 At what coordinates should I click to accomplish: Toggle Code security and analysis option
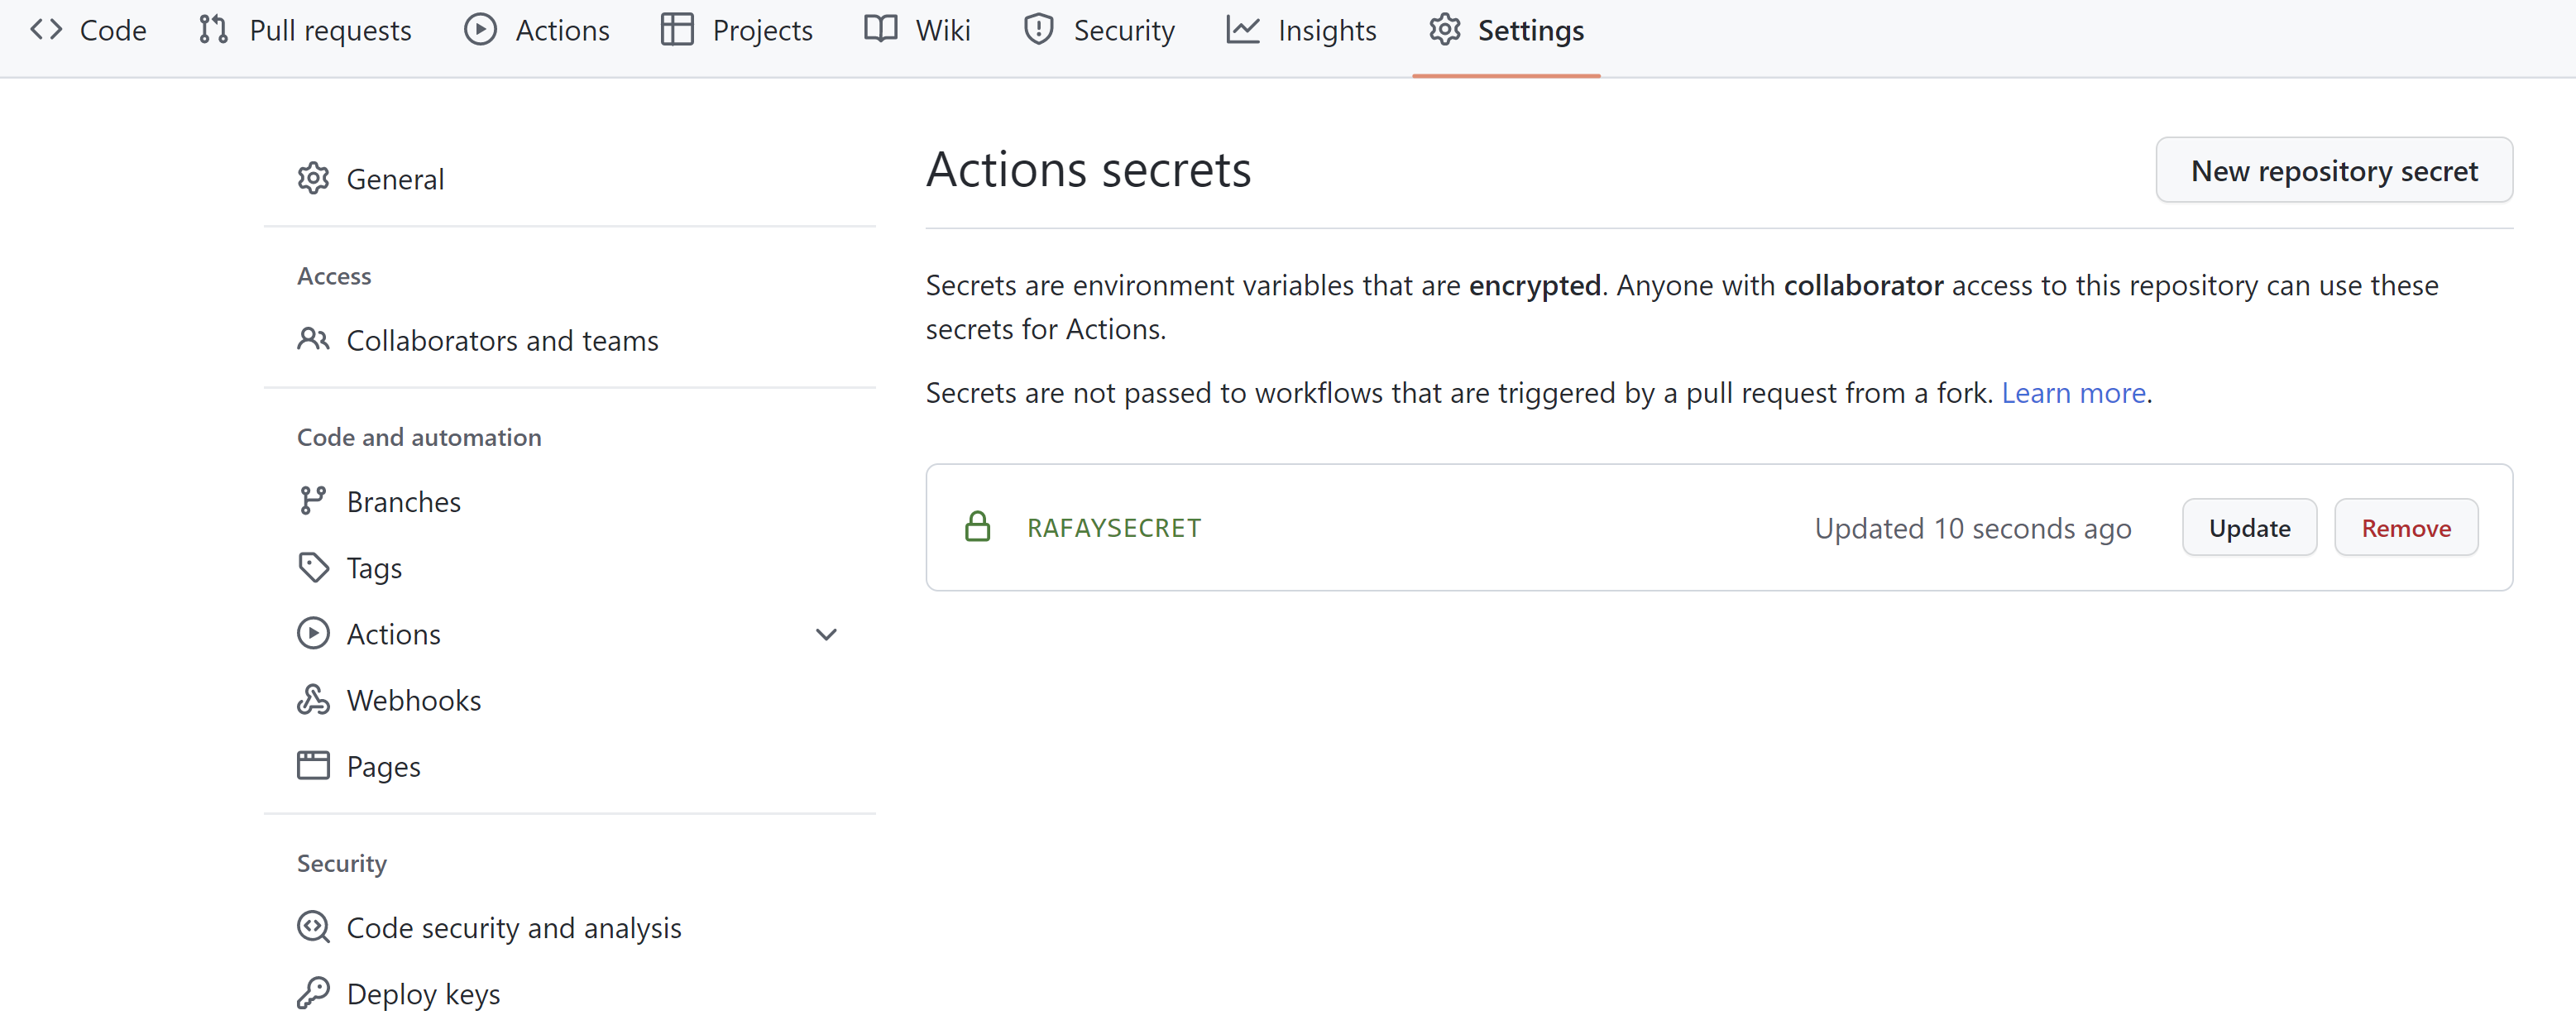(x=515, y=927)
